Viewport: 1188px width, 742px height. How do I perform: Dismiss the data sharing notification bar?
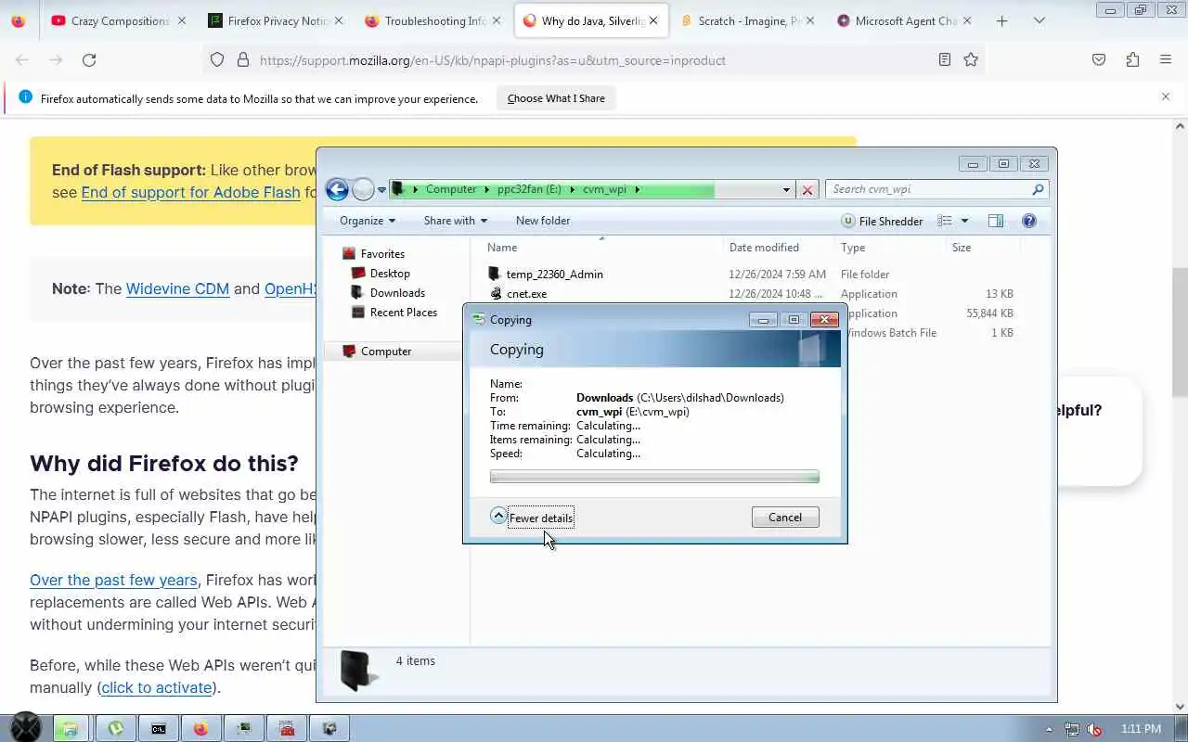(x=1166, y=96)
